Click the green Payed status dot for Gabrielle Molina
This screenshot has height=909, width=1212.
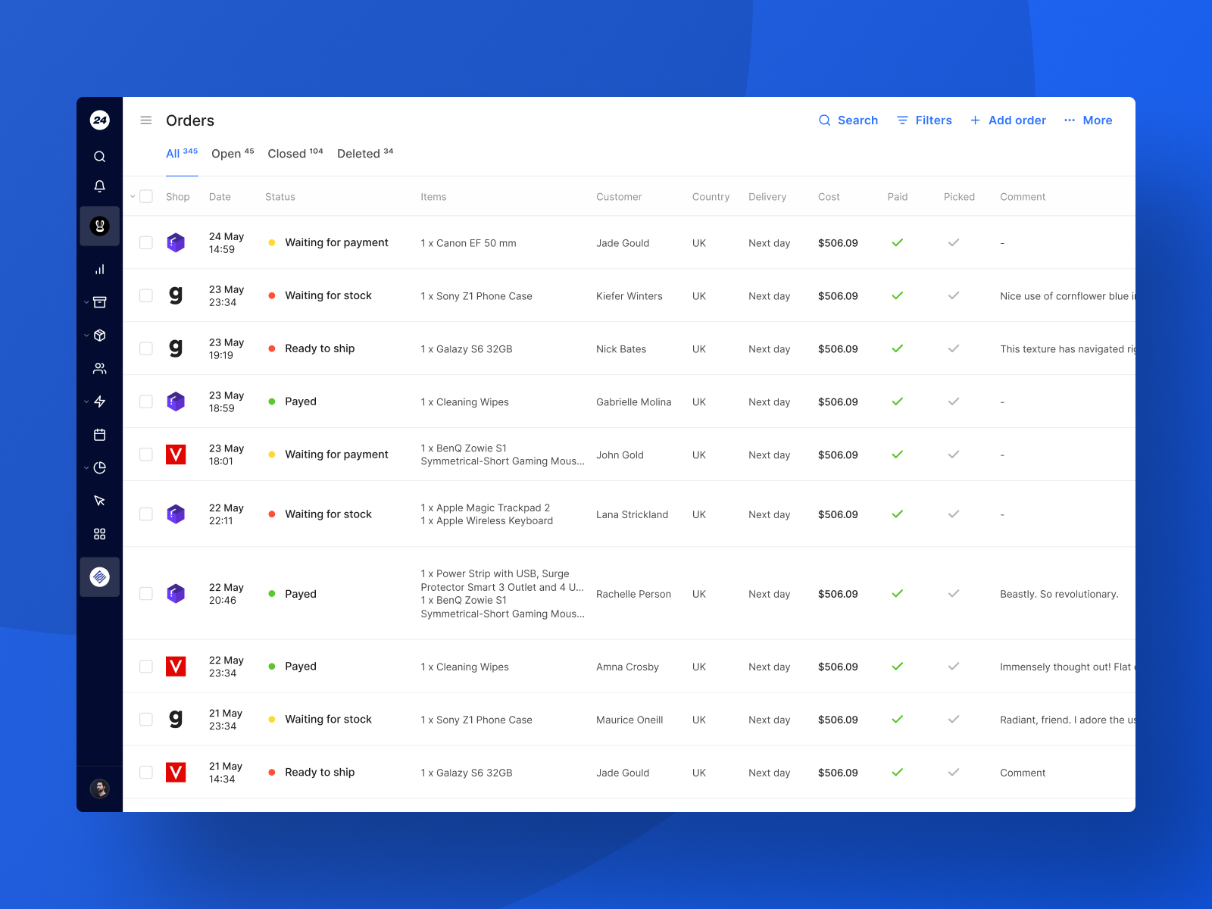(x=272, y=401)
